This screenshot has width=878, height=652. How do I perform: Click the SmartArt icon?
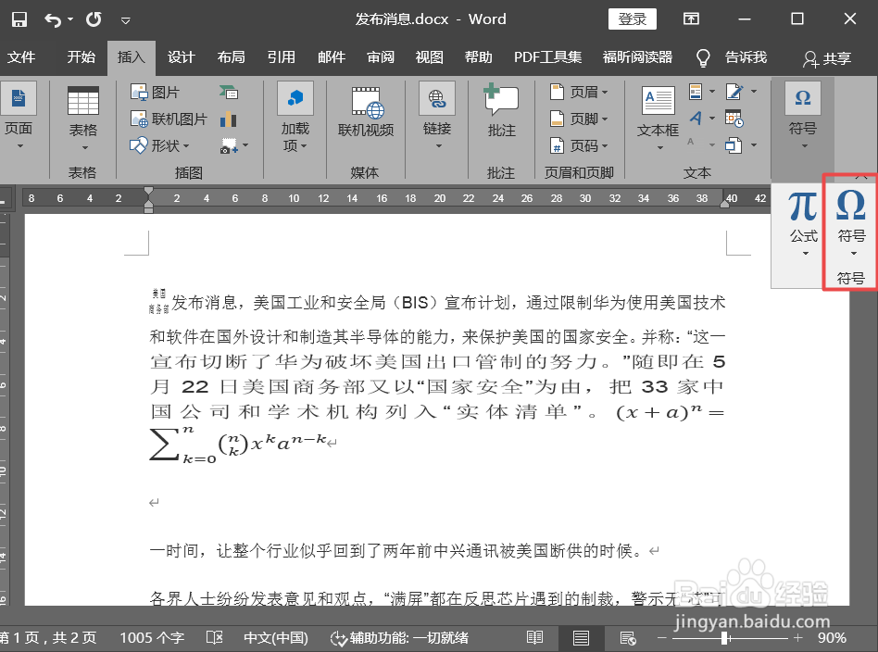coord(229,92)
